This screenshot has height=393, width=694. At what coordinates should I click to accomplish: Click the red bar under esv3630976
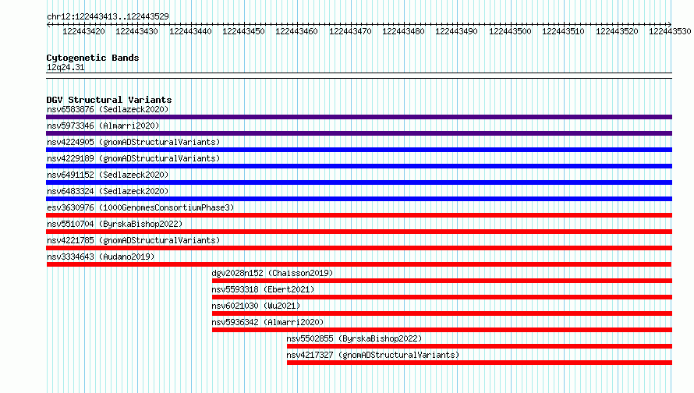pyautogui.click(x=359, y=215)
